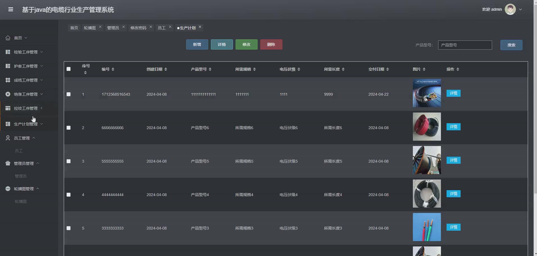Open the admin user dropdown arrow
The image size is (537, 256).
coord(520,10)
